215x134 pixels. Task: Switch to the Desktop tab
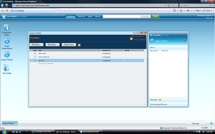(71, 16)
